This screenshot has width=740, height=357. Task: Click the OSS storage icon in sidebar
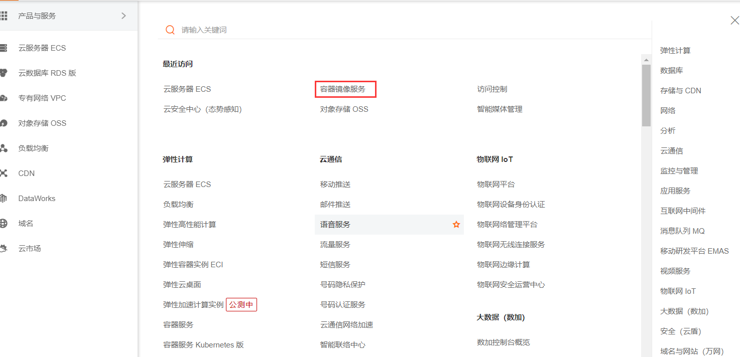(x=4, y=123)
